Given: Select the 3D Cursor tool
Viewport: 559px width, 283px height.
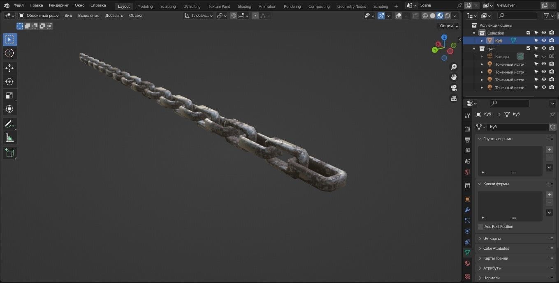Looking at the screenshot, I should tap(9, 53).
